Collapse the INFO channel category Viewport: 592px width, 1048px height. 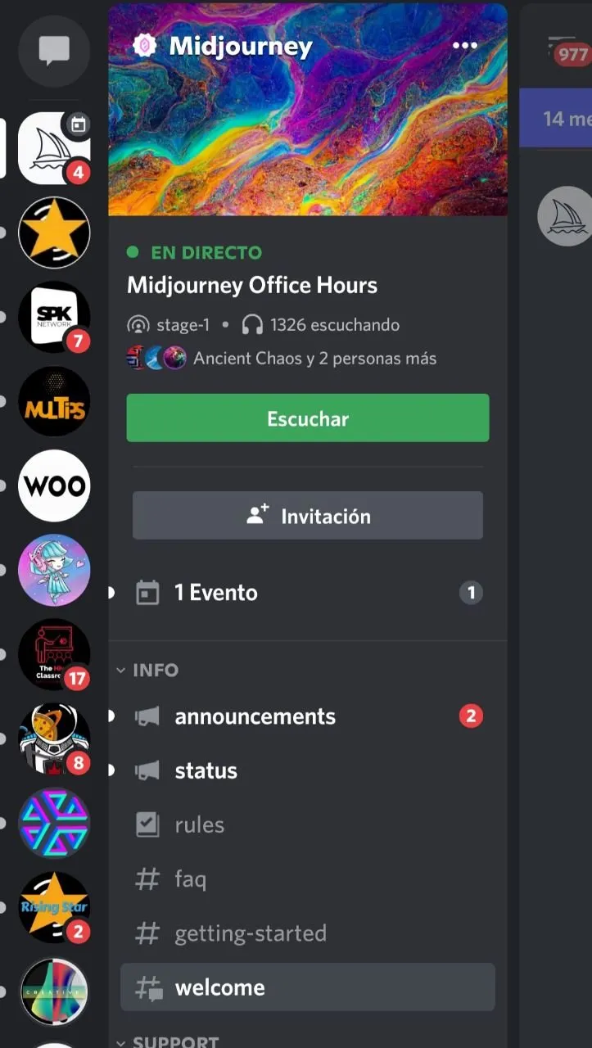[147, 670]
